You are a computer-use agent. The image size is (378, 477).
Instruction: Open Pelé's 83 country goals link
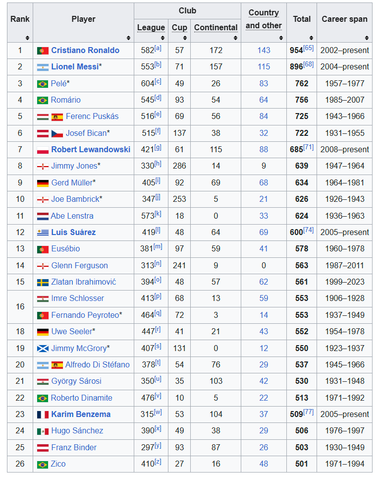pyautogui.click(x=264, y=84)
